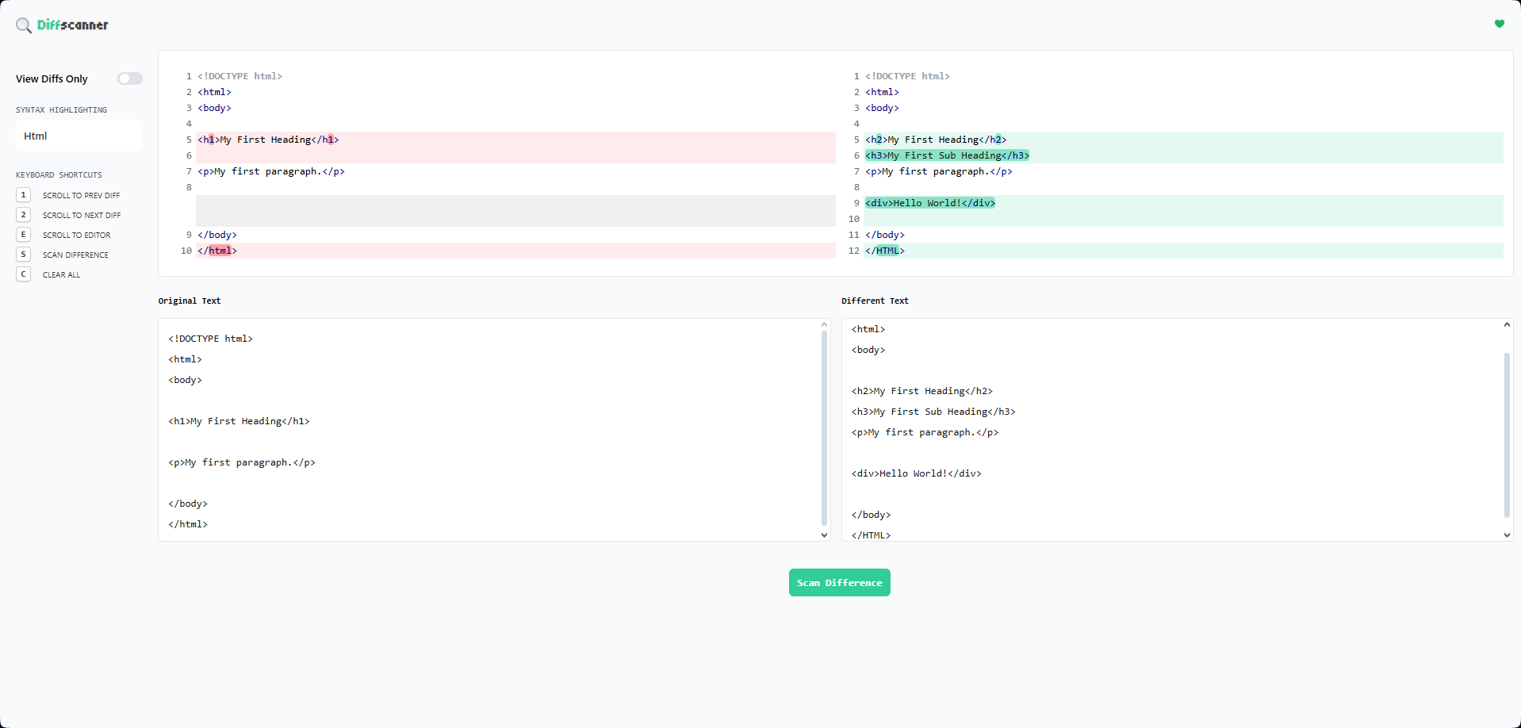Click the Original Text scrollbar thumb
Viewport: 1521px width, 728px height.
[x=825, y=428]
